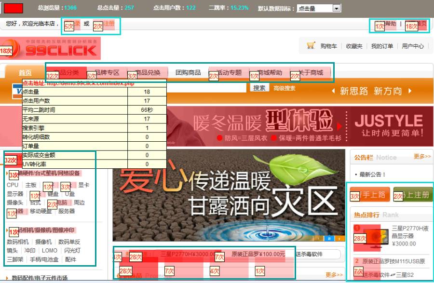Click the 新手上路 orange button
This screenshot has width=434, height=283.
point(370,195)
